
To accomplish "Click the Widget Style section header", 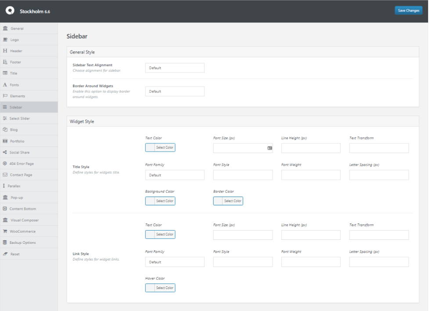I will pos(243,121).
